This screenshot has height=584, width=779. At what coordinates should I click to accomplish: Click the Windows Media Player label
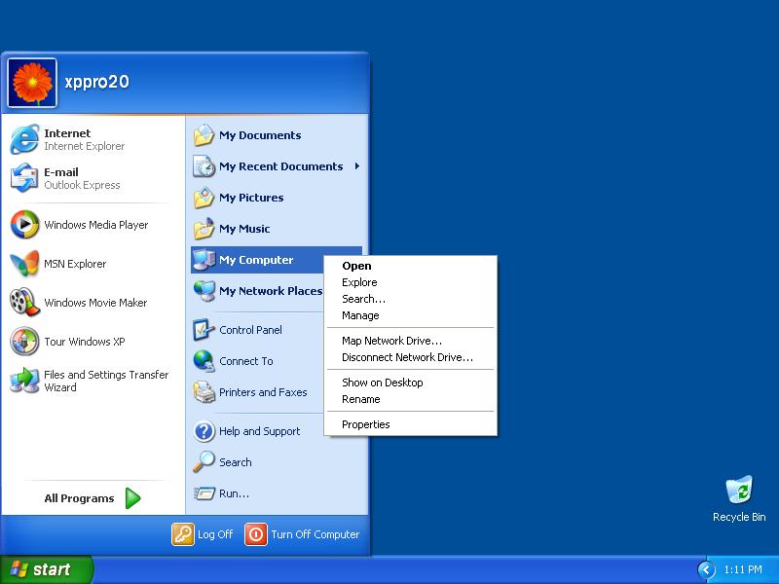coord(95,225)
